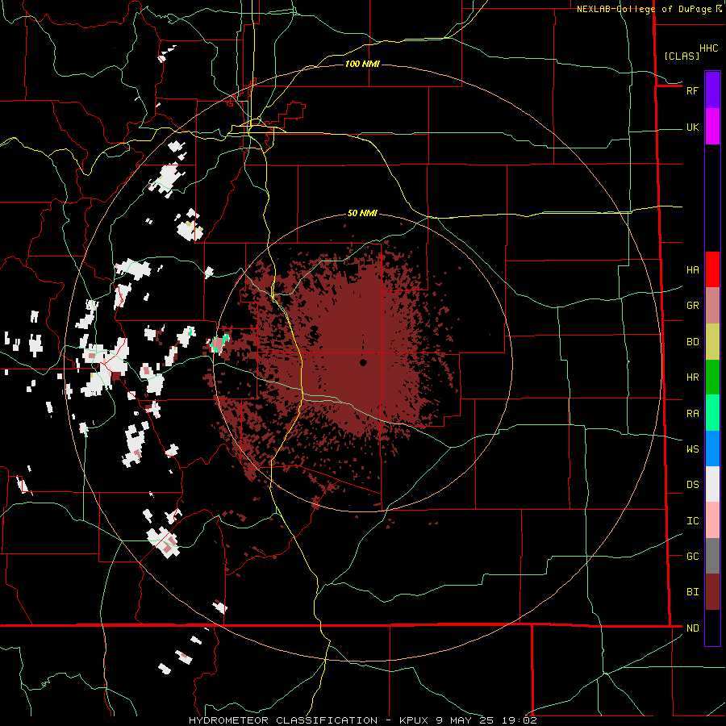Viewport: 726px width, 726px height.
Task: Choose the mint green RA legend swatch
Action: (x=712, y=413)
